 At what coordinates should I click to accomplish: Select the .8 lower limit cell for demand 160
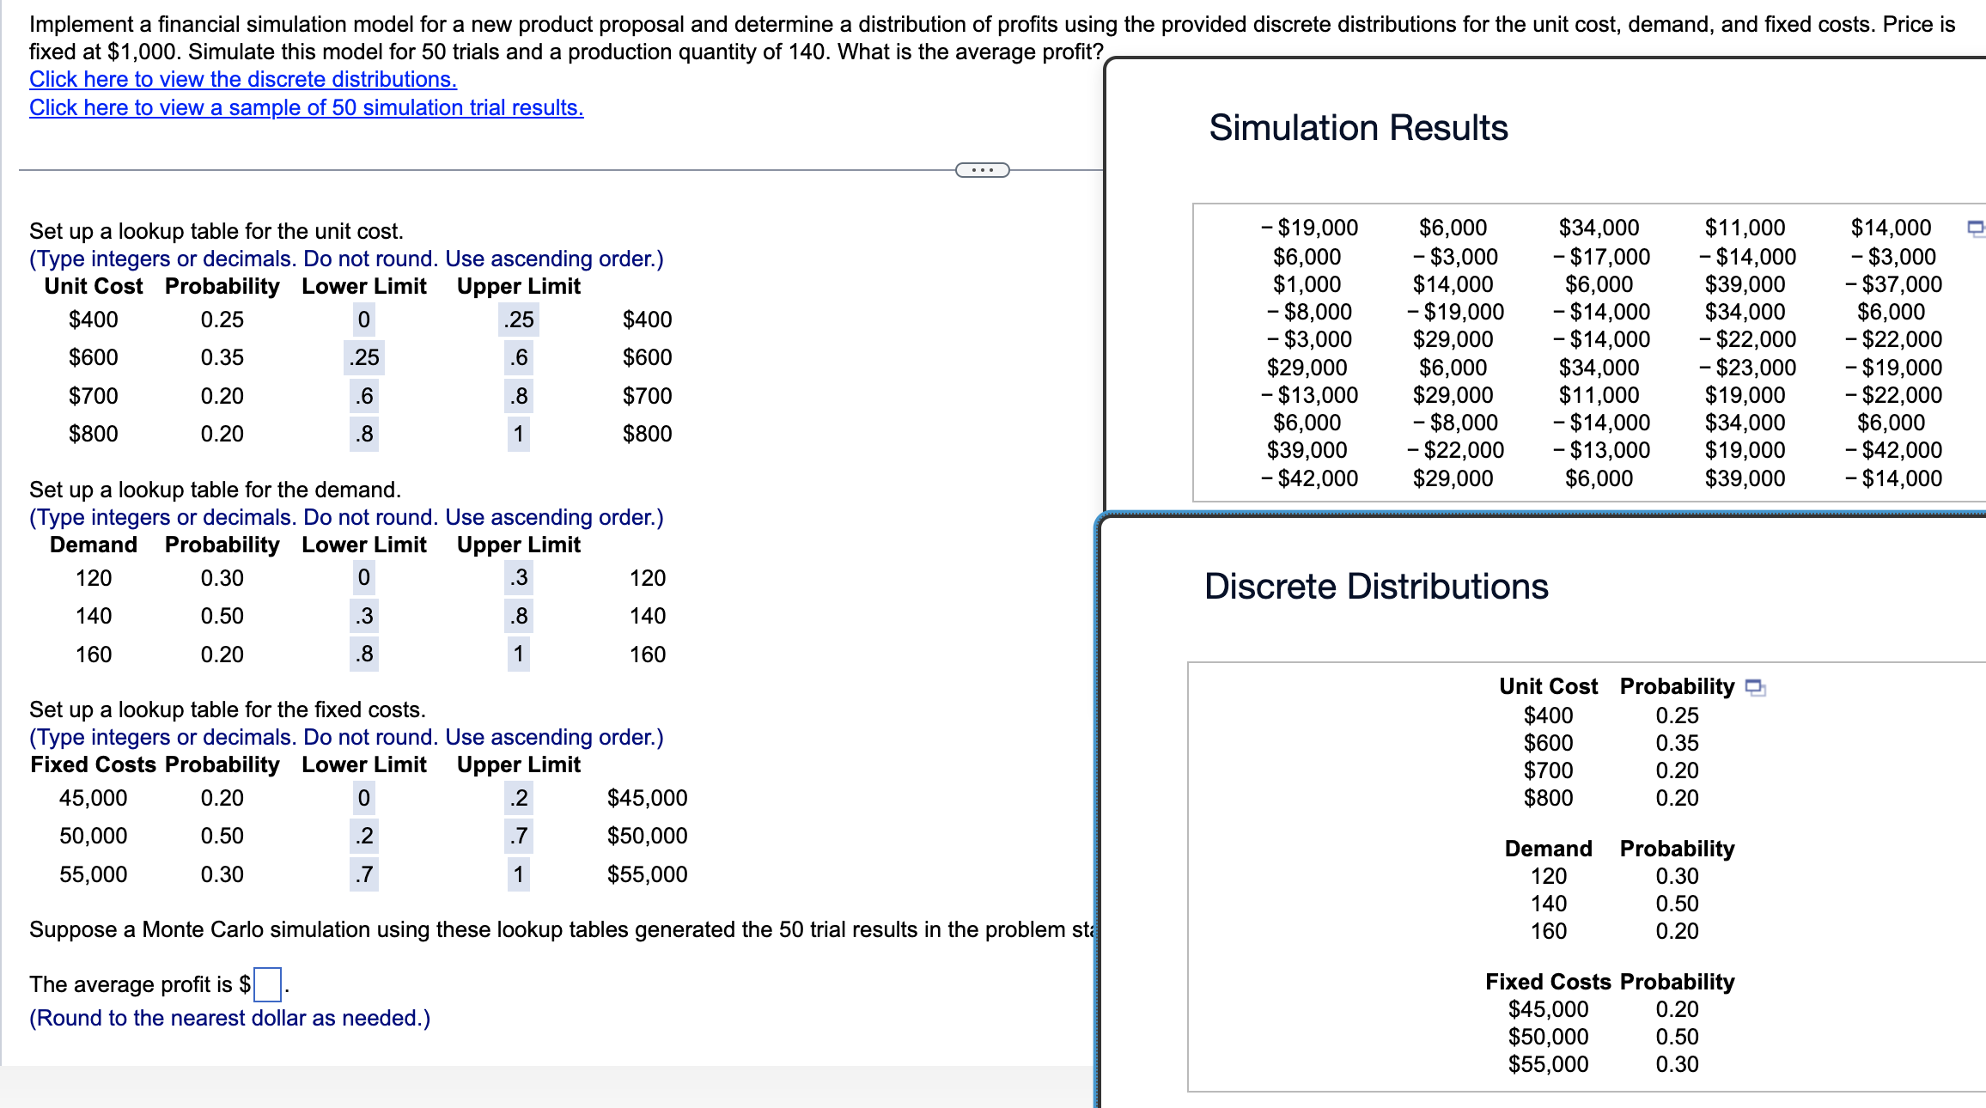(363, 654)
